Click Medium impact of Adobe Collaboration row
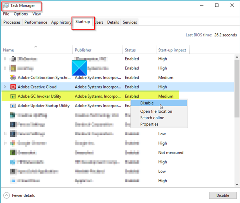240x203 pixels. click(166, 78)
